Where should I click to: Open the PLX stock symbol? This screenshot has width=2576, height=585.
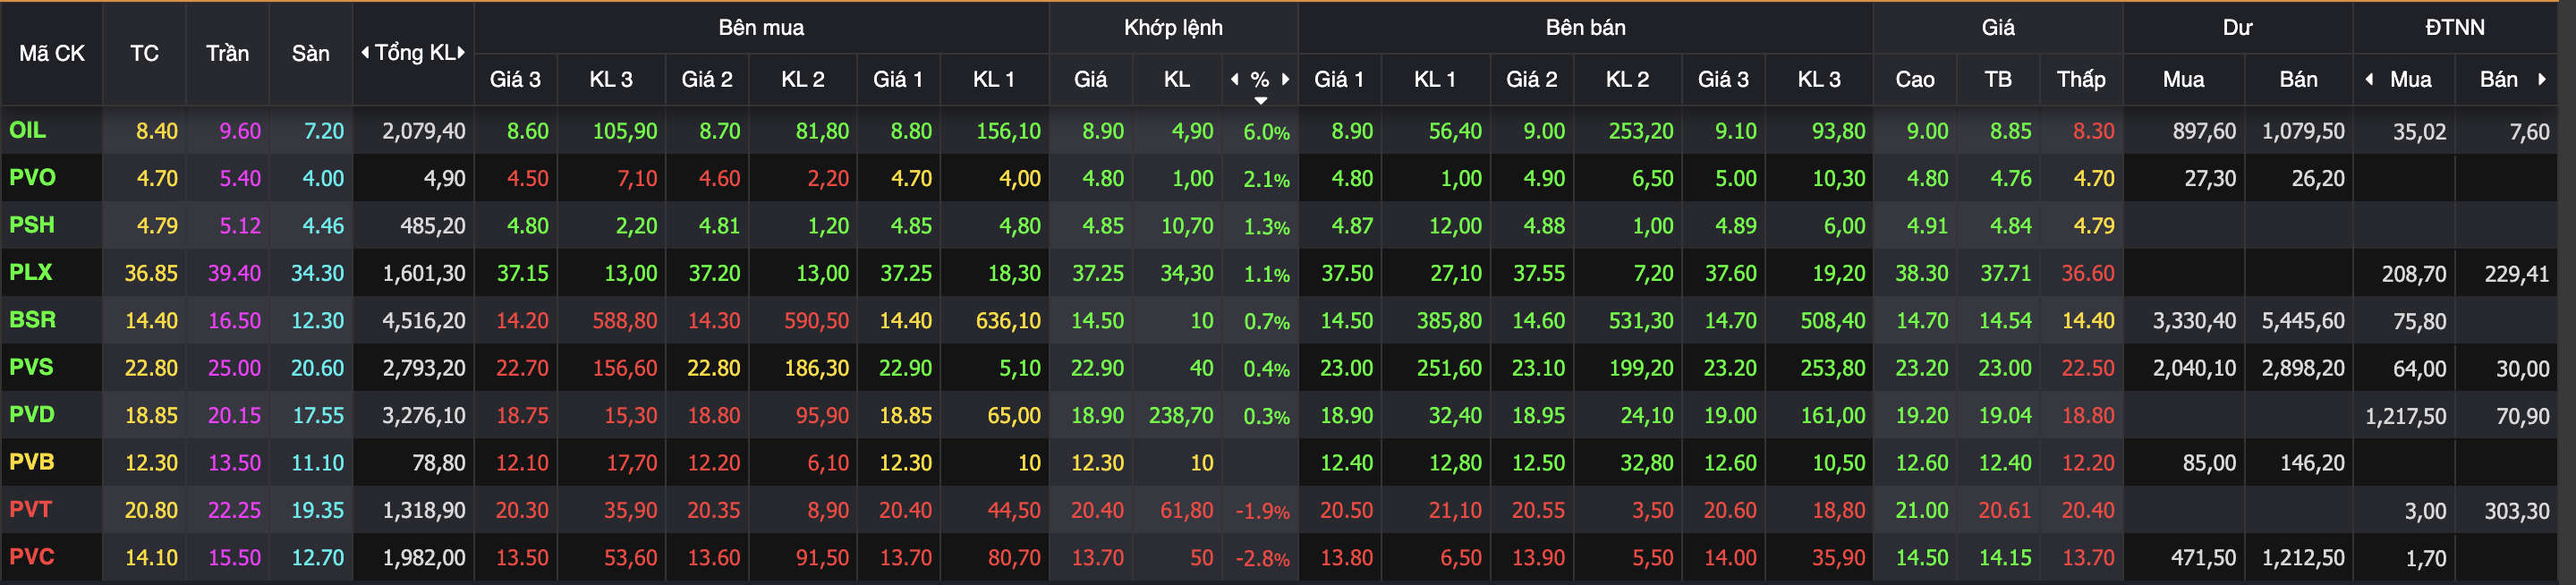[x=30, y=272]
